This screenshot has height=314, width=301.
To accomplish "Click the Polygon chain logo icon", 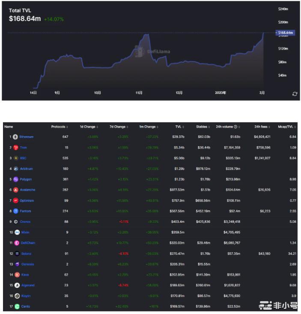I will click(16, 179).
